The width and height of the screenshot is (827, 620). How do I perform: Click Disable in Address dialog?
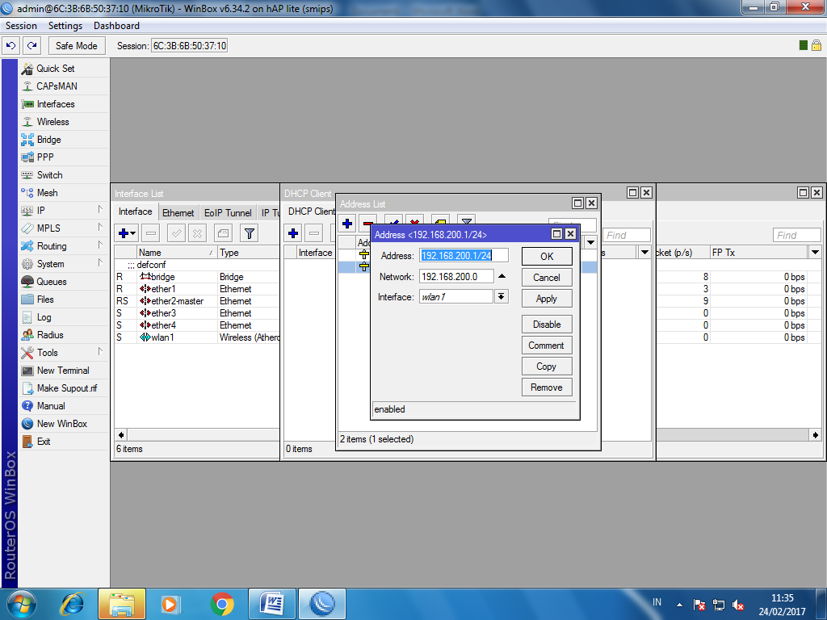[547, 325]
